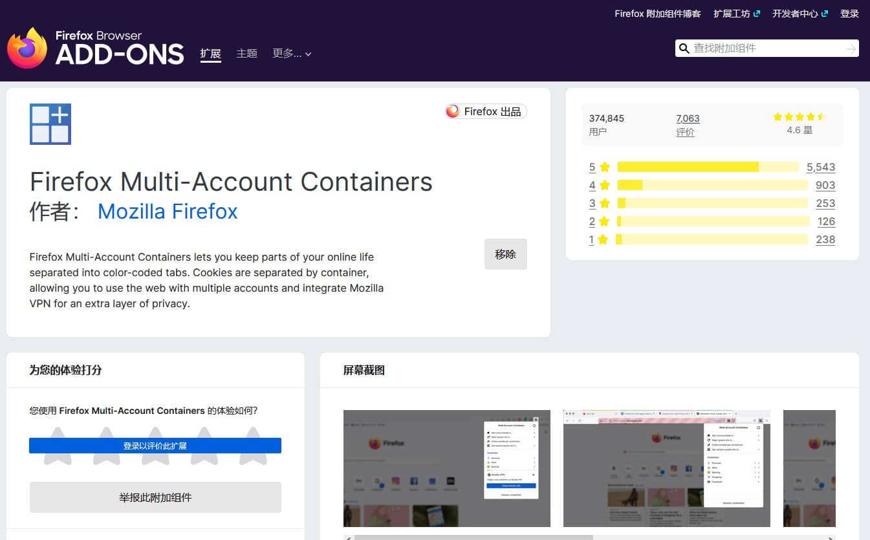Open the Mozilla Firefox author link
This screenshot has height=540, width=870.
[168, 211]
